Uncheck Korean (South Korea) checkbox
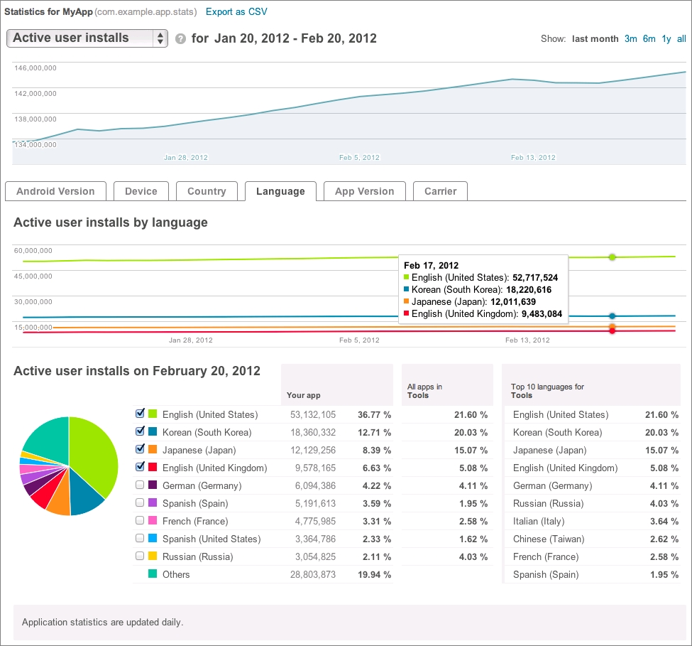Image resolution: width=692 pixels, height=646 pixels. (140, 431)
